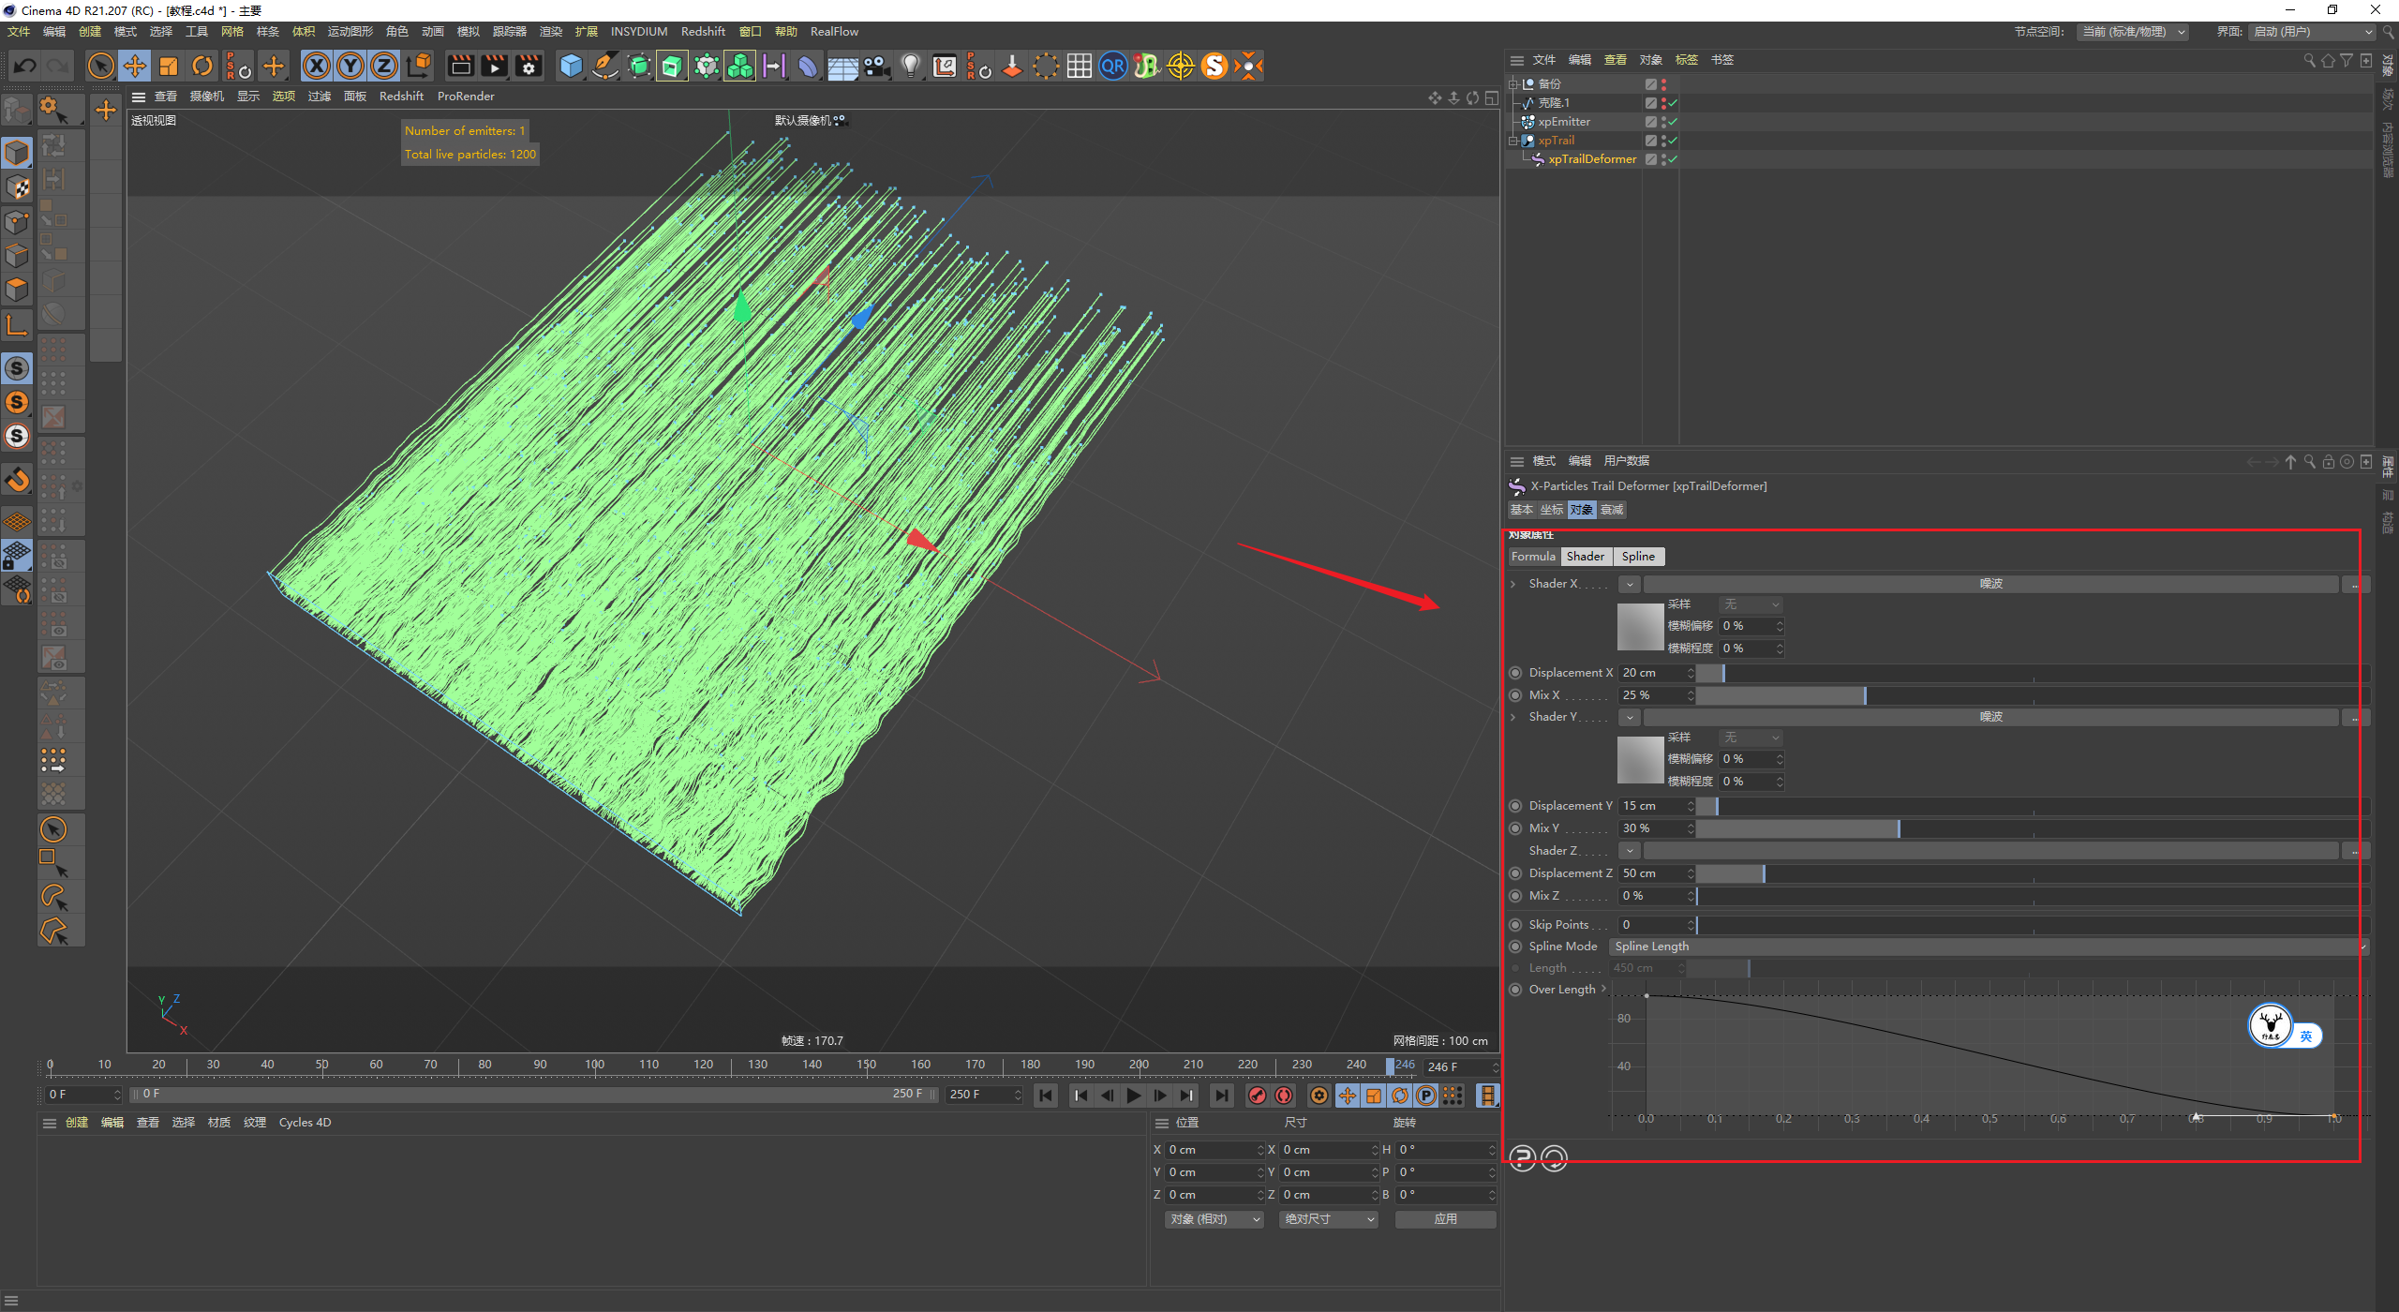Viewport: 2399px width, 1312px height.
Task: Play the animation forward
Action: pyautogui.click(x=1134, y=1096)
